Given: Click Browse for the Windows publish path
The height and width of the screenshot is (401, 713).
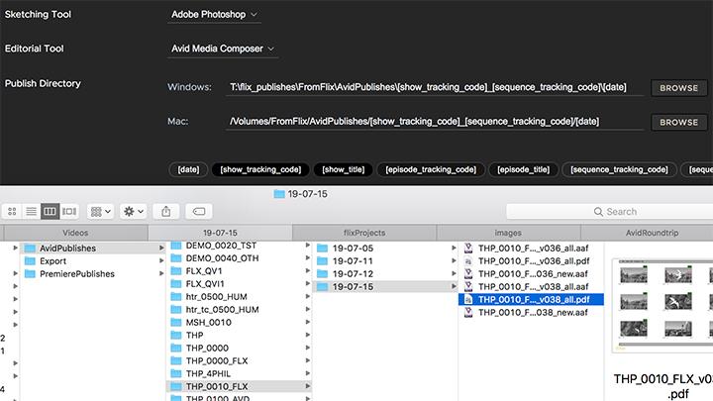Looking at the screenshot, I should [678, 88].
